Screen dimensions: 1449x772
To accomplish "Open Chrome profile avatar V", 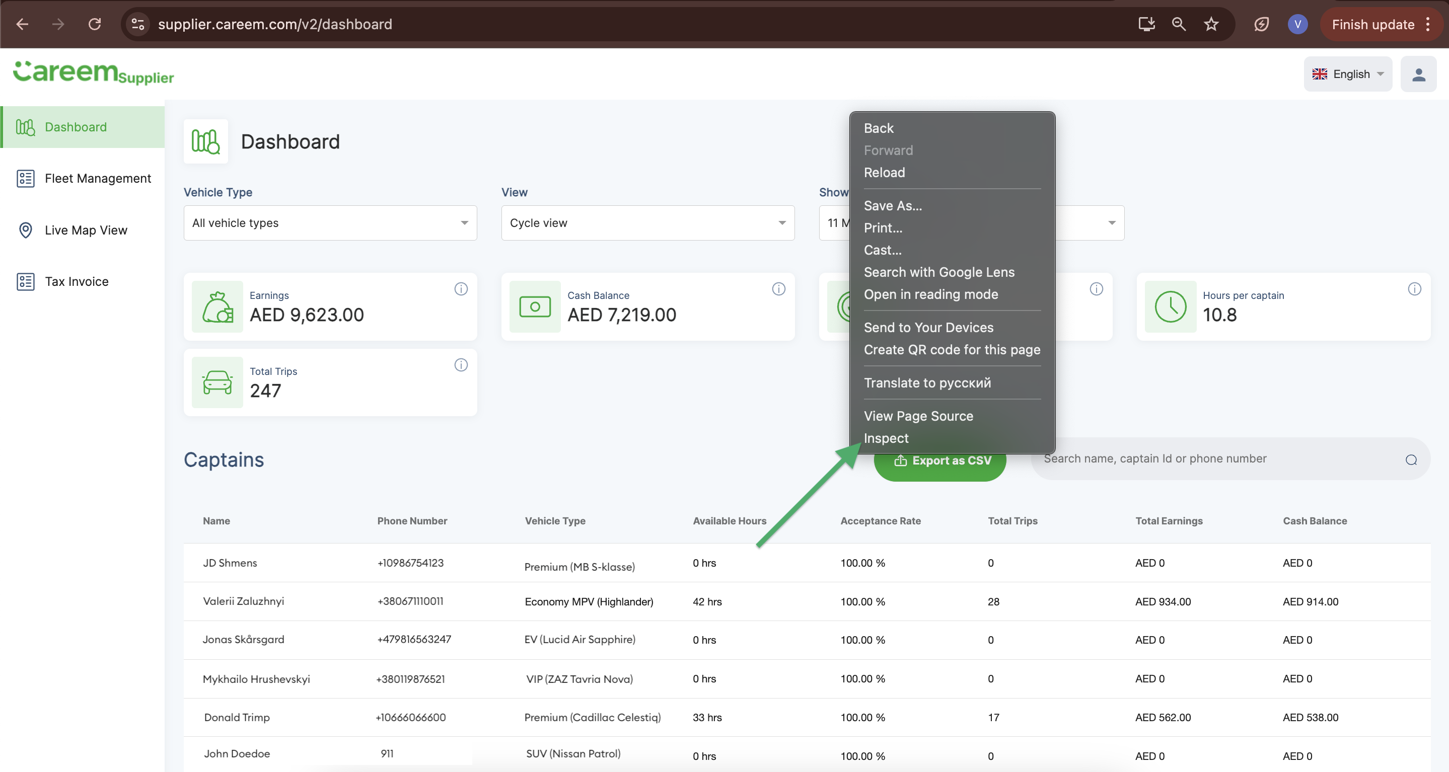I will (x=1297, y=24).
